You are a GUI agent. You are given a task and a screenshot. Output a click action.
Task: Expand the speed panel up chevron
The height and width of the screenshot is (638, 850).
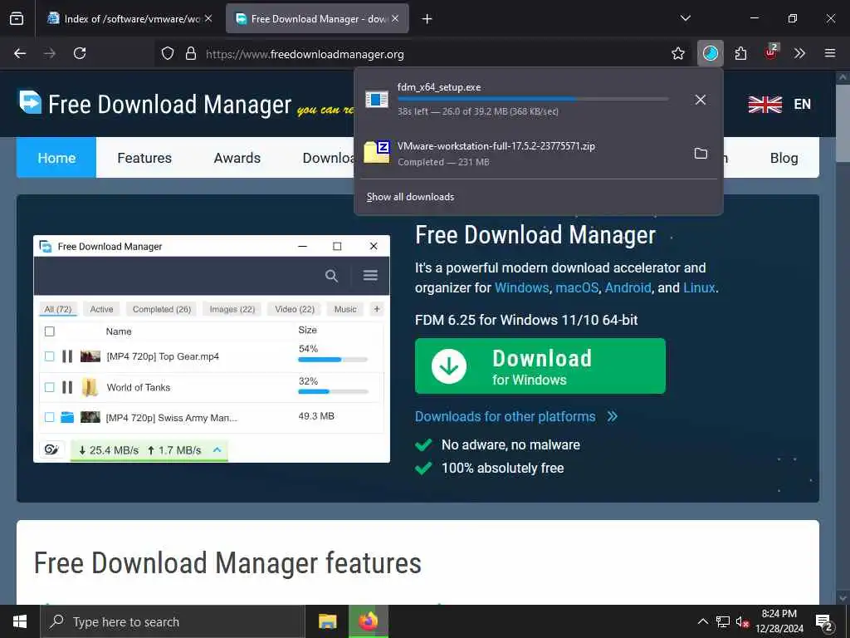pyautogui.click(x=217, y=449)
